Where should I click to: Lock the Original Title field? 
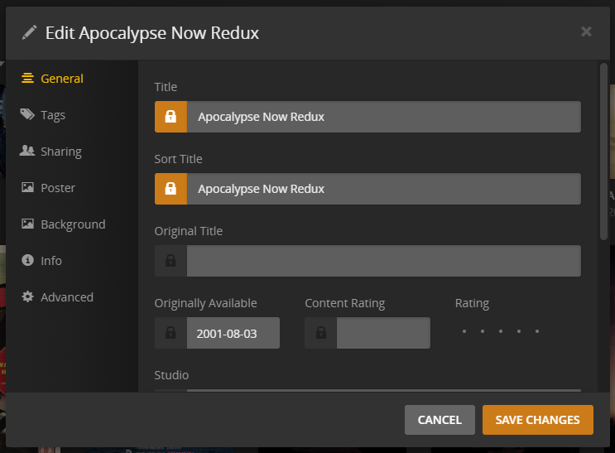(x=171, y=261)
